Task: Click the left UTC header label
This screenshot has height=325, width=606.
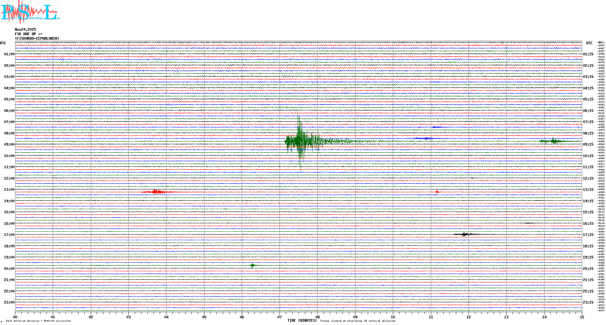Action: 3,43
